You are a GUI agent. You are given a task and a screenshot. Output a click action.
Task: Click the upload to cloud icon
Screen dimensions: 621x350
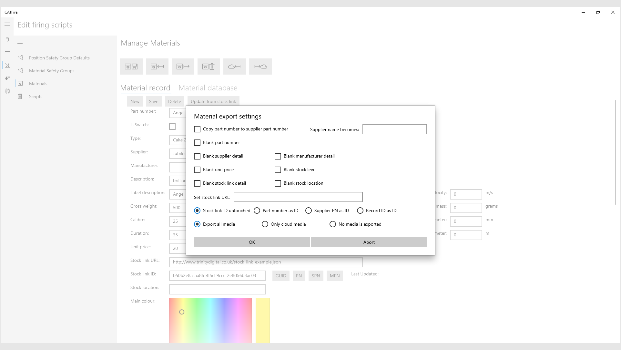click(260, 67)
